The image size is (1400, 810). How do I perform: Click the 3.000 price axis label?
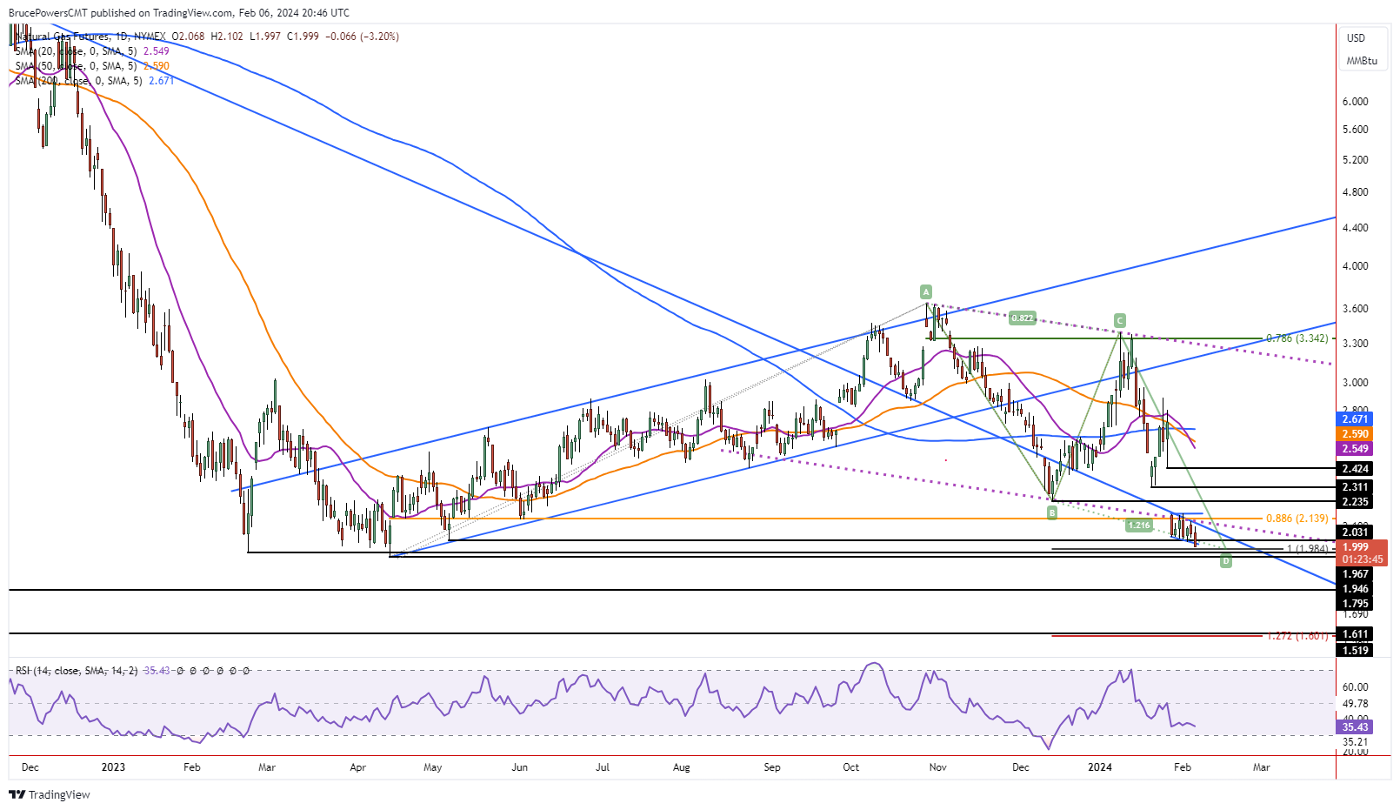1355,383
